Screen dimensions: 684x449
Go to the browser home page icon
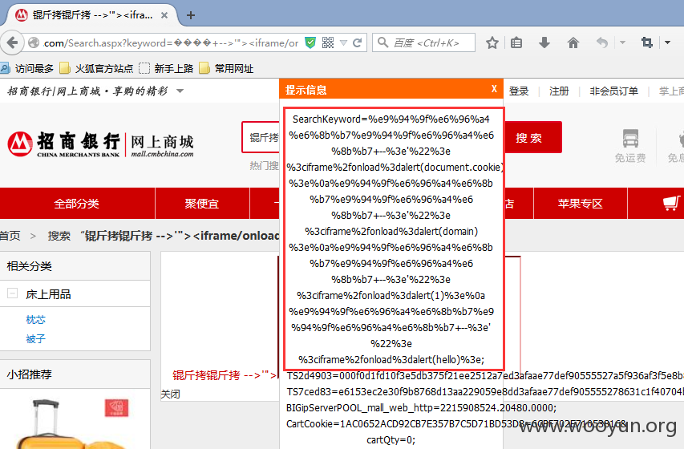573,42
